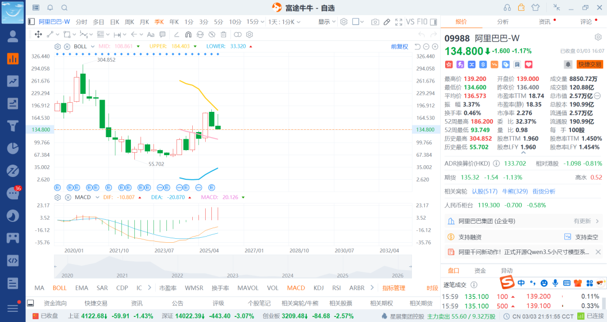The image size is (607, 322).
Task: Remove the MACD indicator panel
Action: coord(67,197)
